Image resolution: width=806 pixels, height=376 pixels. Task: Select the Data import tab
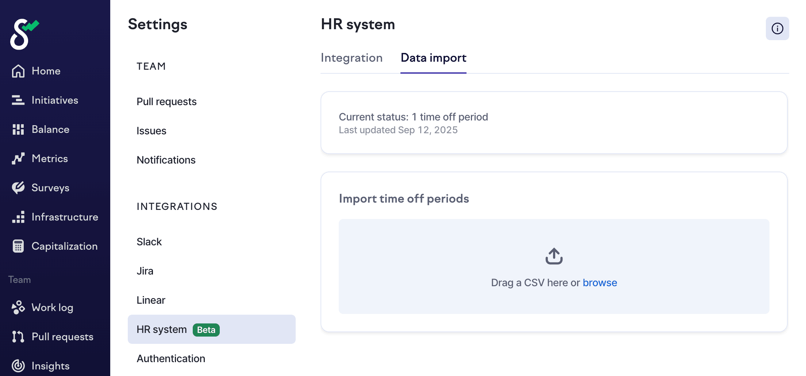coord(433,58)
